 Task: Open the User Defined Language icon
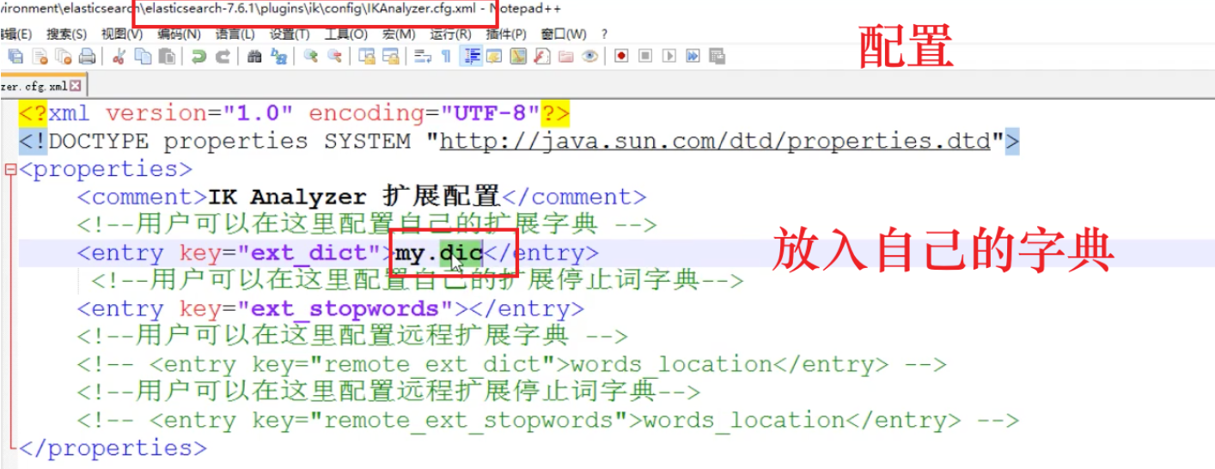coord(494,57)
